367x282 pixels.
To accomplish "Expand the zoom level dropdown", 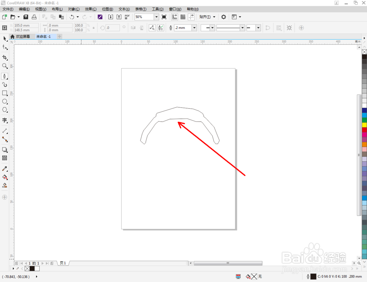I will 156,17.
